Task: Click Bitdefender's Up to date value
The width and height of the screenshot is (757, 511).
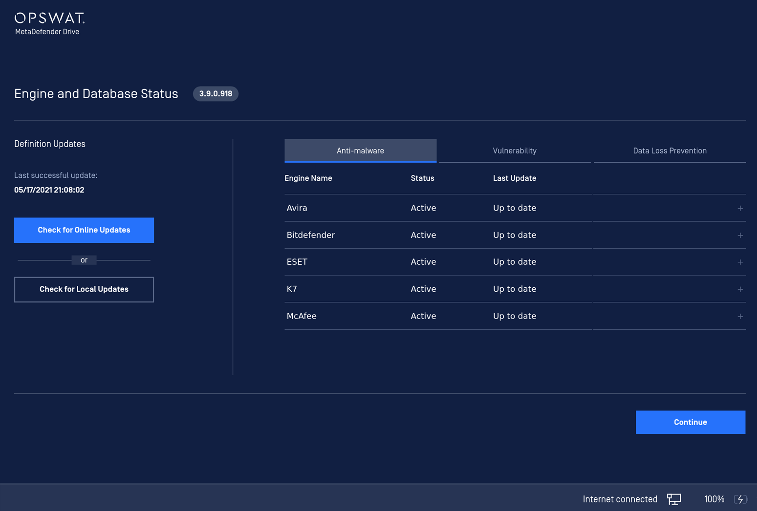Action: point(515,235)
